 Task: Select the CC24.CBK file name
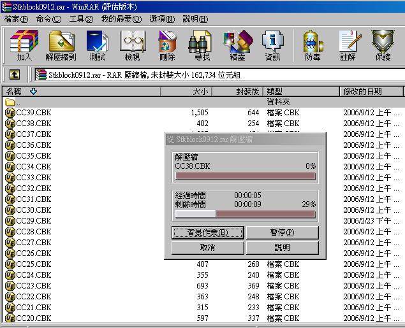pyautogui.click(x=34, y=275)
